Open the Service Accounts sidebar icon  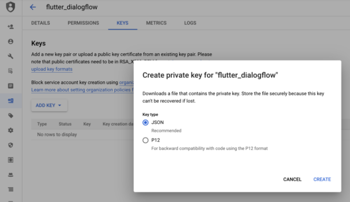point(10,101)
